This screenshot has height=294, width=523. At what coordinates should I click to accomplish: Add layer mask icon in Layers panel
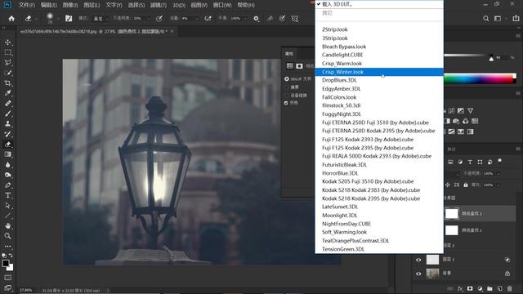[x=470, y=288]
